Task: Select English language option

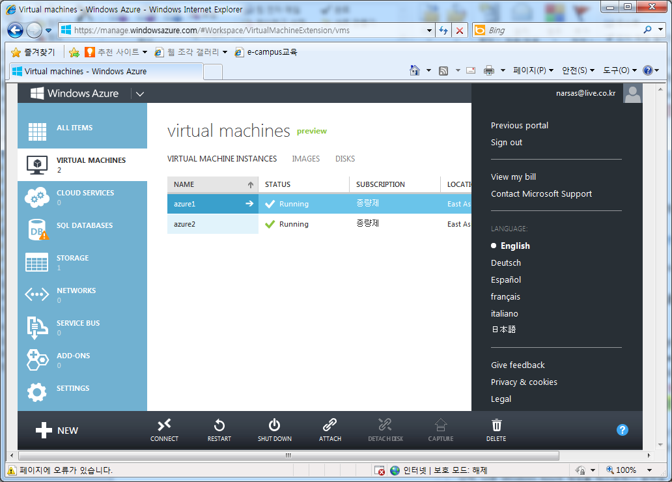Action: coord(514,246)
